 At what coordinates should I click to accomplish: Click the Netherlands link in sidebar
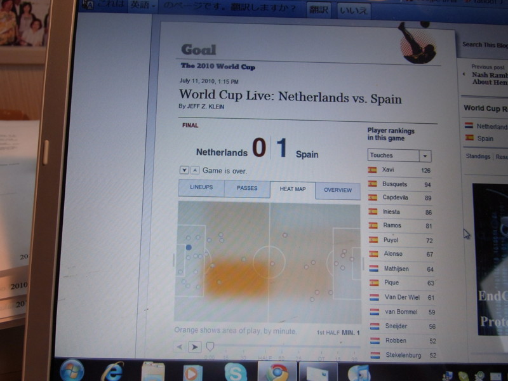(491, 126)
